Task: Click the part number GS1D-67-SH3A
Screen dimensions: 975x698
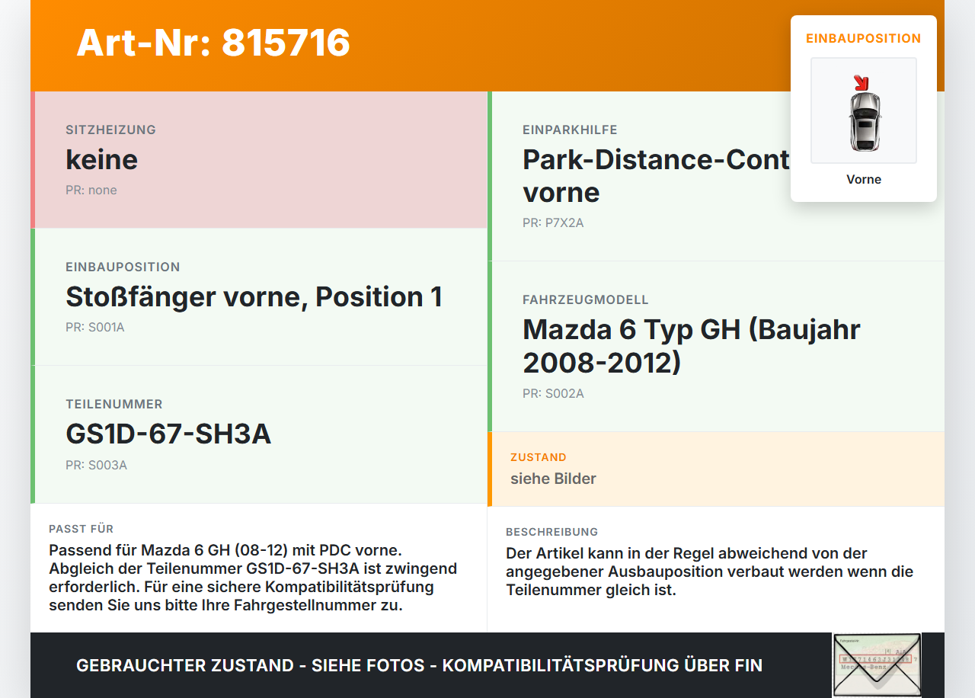Action: 168,434
